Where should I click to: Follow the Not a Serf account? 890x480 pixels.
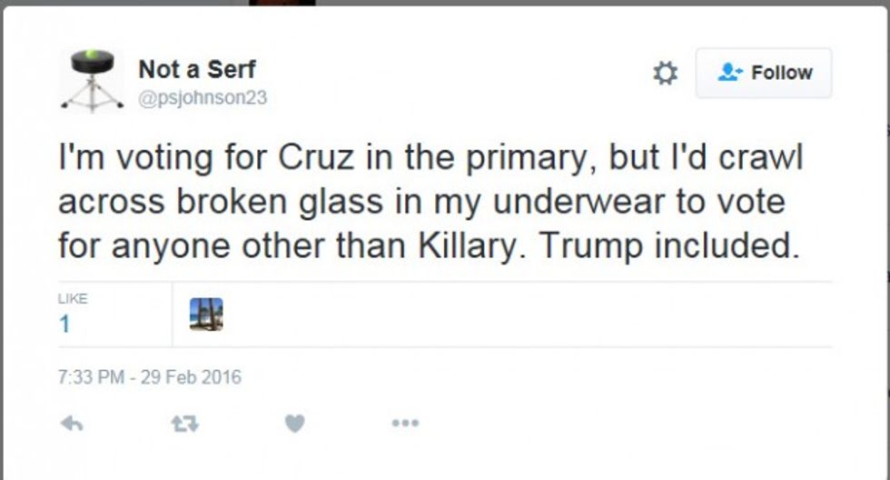coord(764,74)
